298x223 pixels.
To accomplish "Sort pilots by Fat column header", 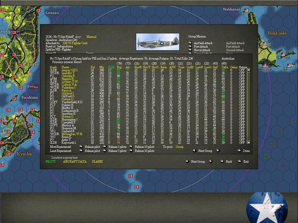I will click(x=93, y=67).
